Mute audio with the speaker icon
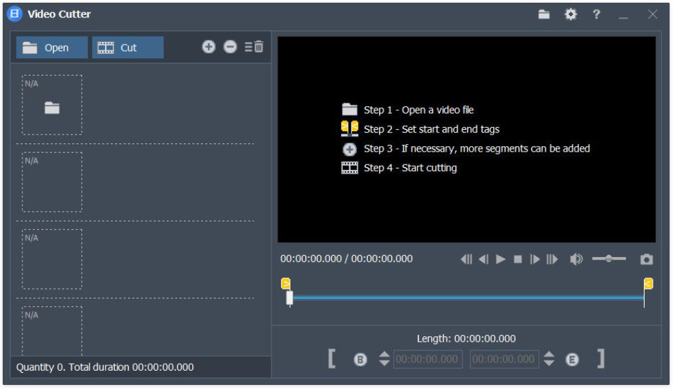The height and width of the screenshot is (389, 673). point(576,259)
